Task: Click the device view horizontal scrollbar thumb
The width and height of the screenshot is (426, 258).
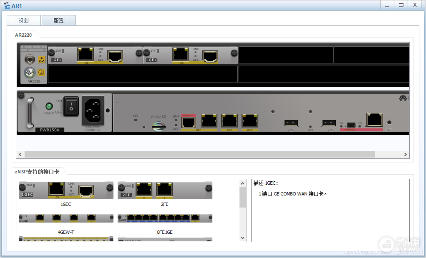Action: click(200, 154)
